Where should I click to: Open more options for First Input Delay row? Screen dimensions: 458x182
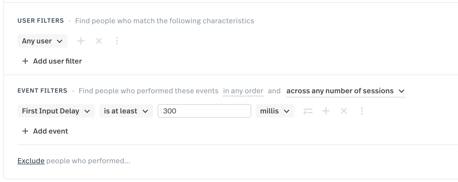[362, 111]
